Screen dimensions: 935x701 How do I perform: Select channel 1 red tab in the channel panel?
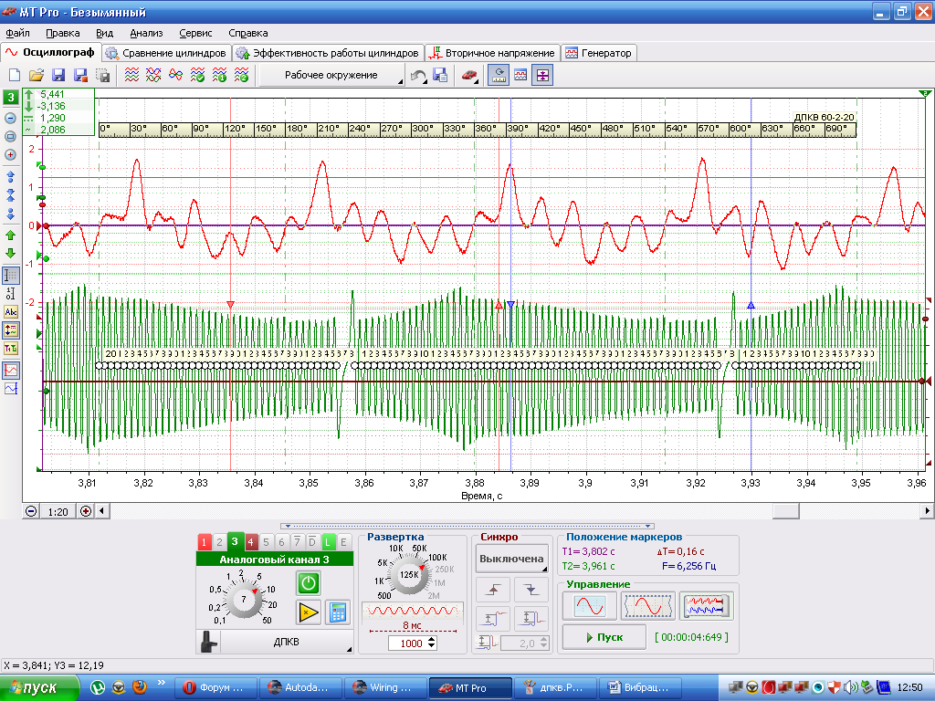[204, 542]
